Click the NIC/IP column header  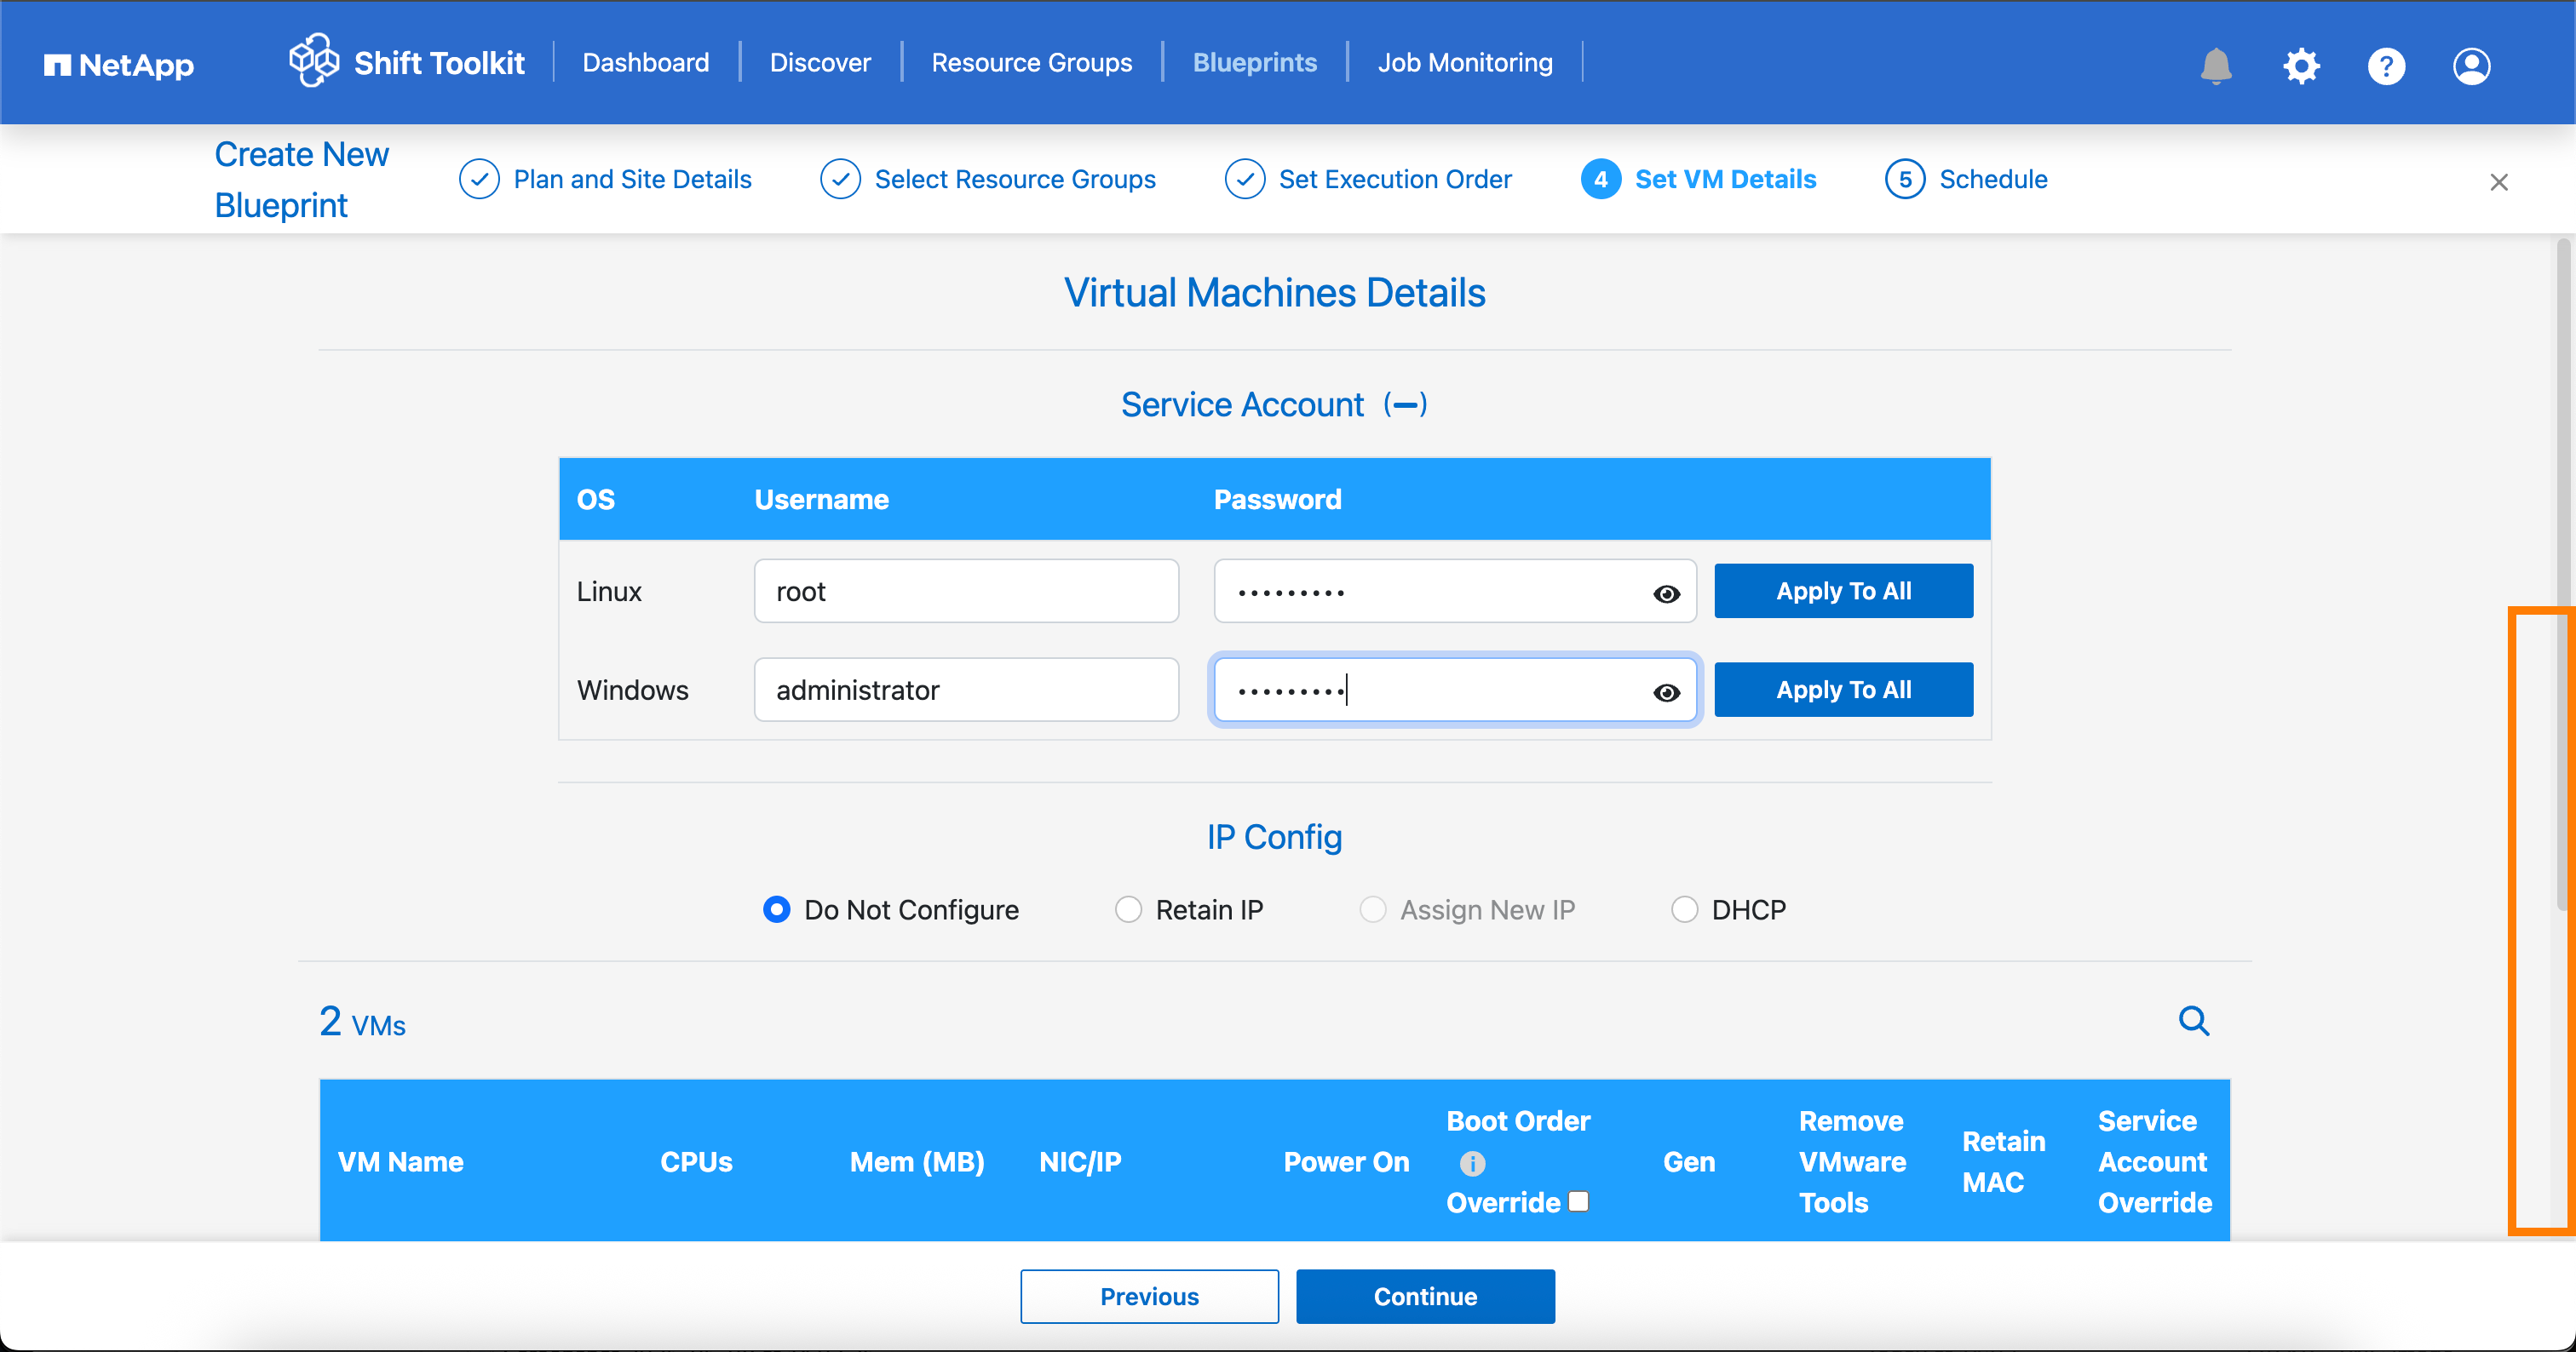(x=1080, y=1162)
